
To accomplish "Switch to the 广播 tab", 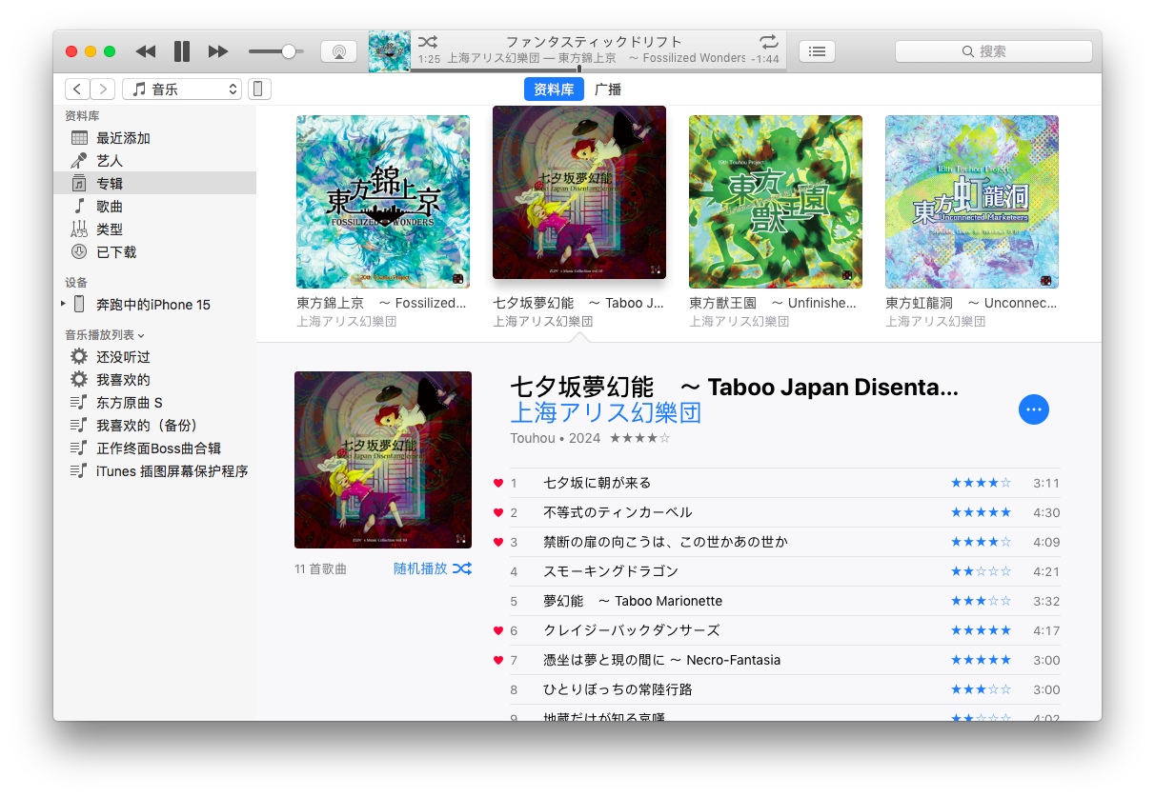I will [x=608, y=90].
